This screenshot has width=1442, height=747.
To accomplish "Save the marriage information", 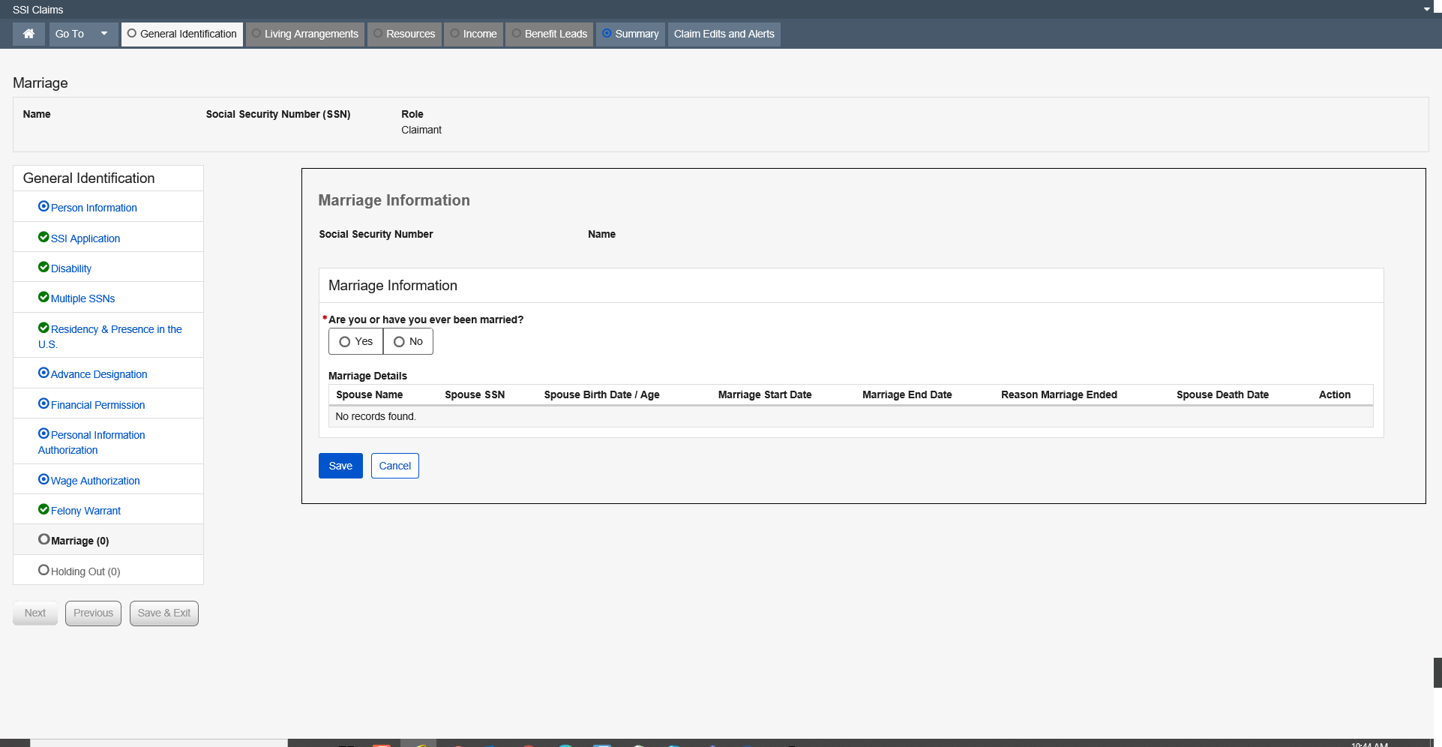I will coord(340,466).
